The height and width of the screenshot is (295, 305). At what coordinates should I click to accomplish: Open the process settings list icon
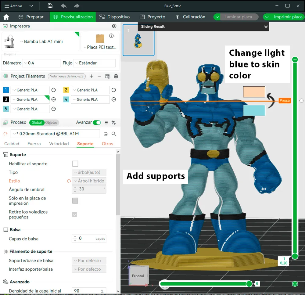tap(106, 123)
